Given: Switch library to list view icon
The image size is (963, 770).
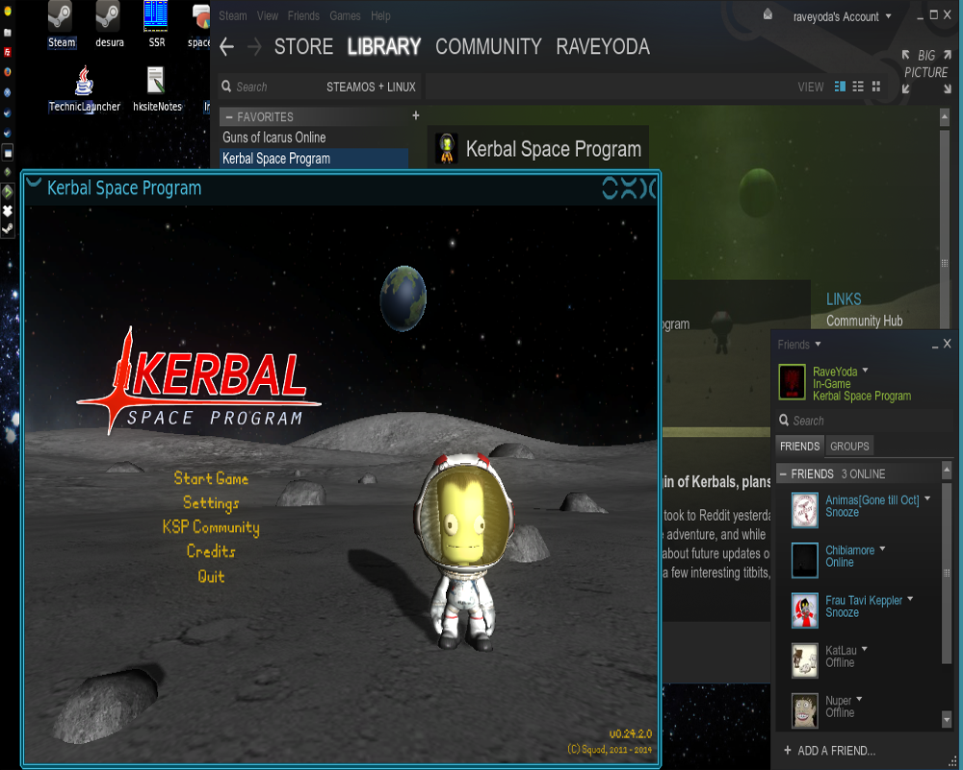Looking at the screenshot, I should 858,87.
